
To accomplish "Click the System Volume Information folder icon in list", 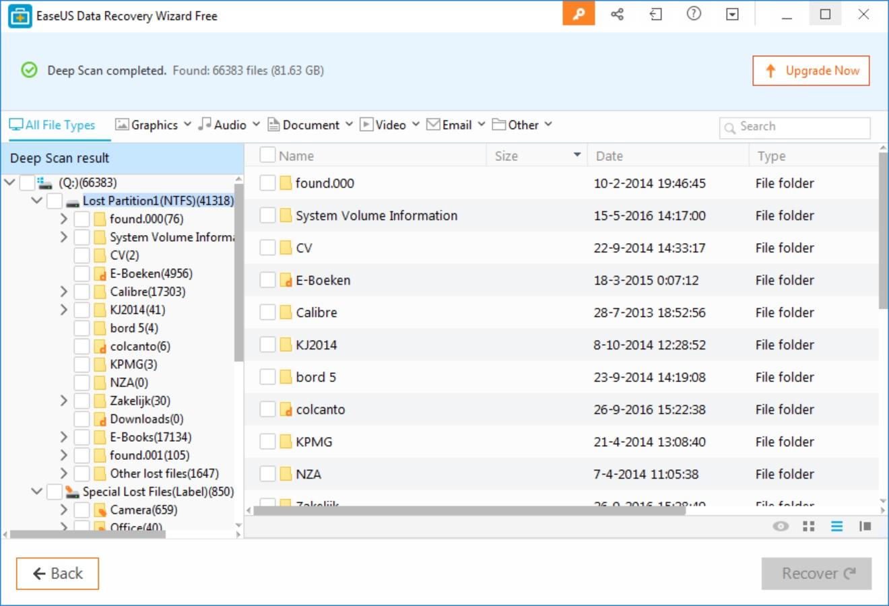I will (x=286, y=215).
